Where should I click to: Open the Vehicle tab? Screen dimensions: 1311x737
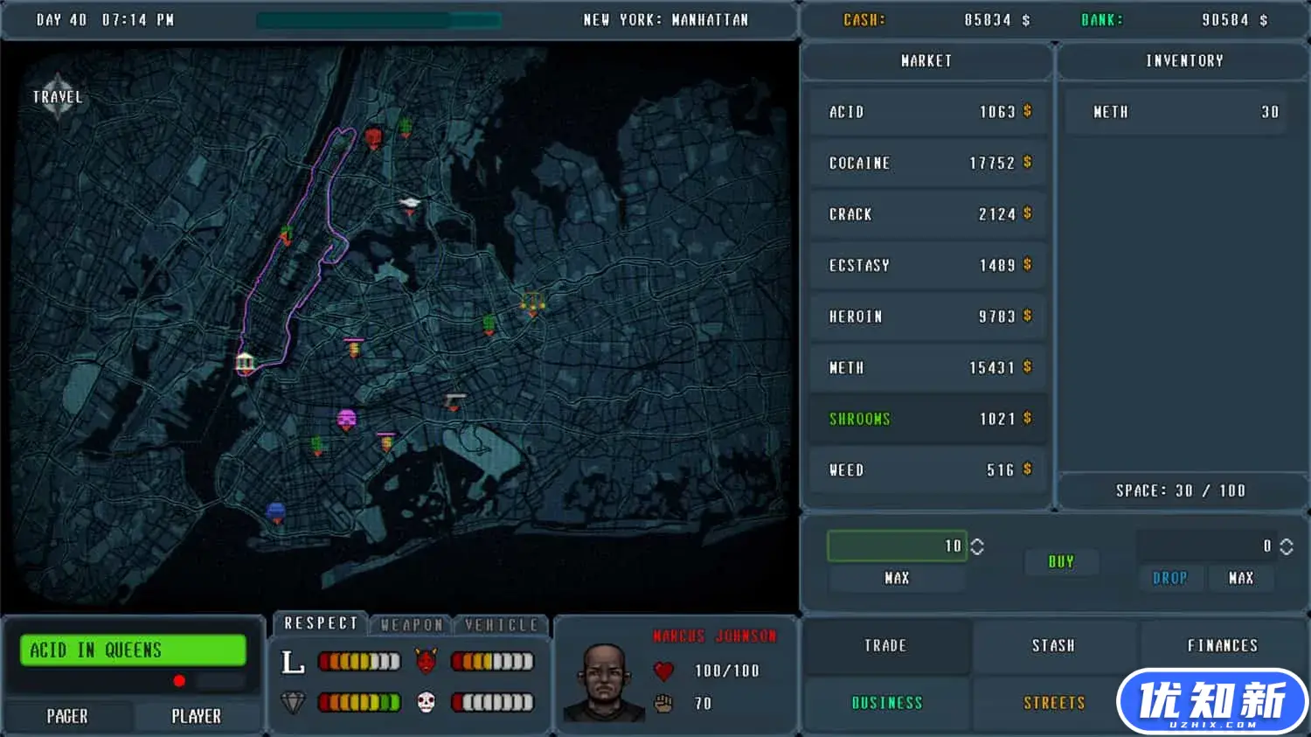point(502,624)
